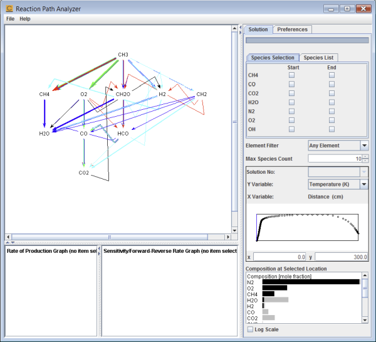Screen dimensions: 376x342
Task: Click the graph's vertical scrollbar up arrow
Action: pos(234,28)
